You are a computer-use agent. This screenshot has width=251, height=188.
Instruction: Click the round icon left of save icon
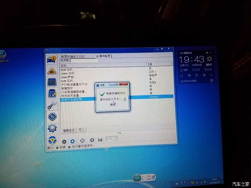(92, 140)
